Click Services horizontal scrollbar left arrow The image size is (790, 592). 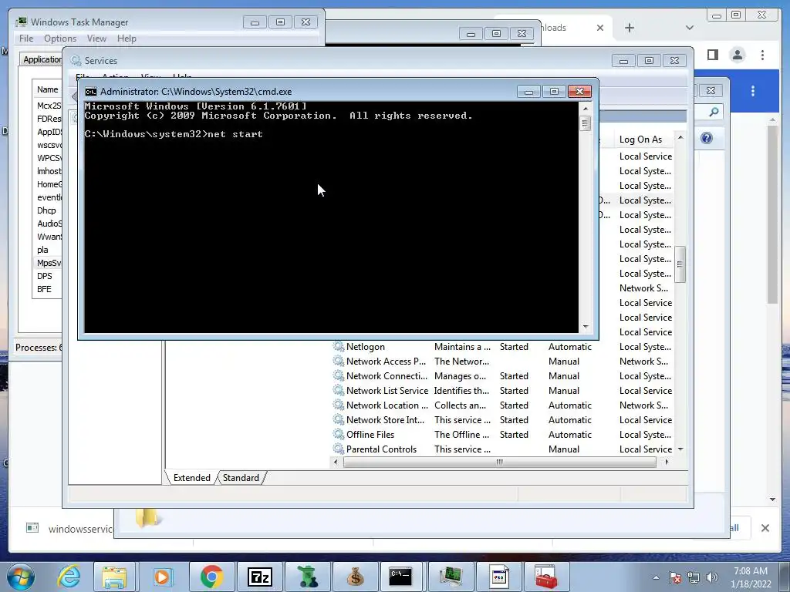click(x=336, y=462)
